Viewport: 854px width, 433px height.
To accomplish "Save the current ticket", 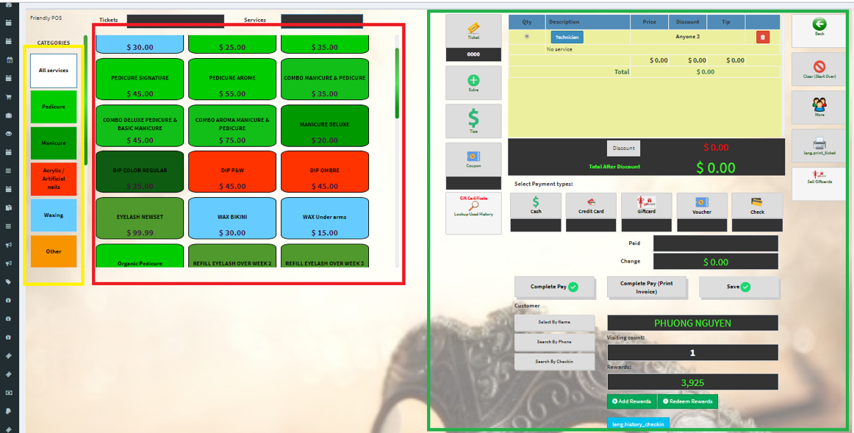I will click(x=739, y=287).
